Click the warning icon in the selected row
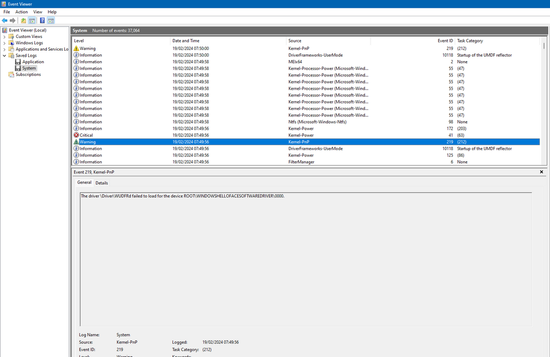 [76, 142]
